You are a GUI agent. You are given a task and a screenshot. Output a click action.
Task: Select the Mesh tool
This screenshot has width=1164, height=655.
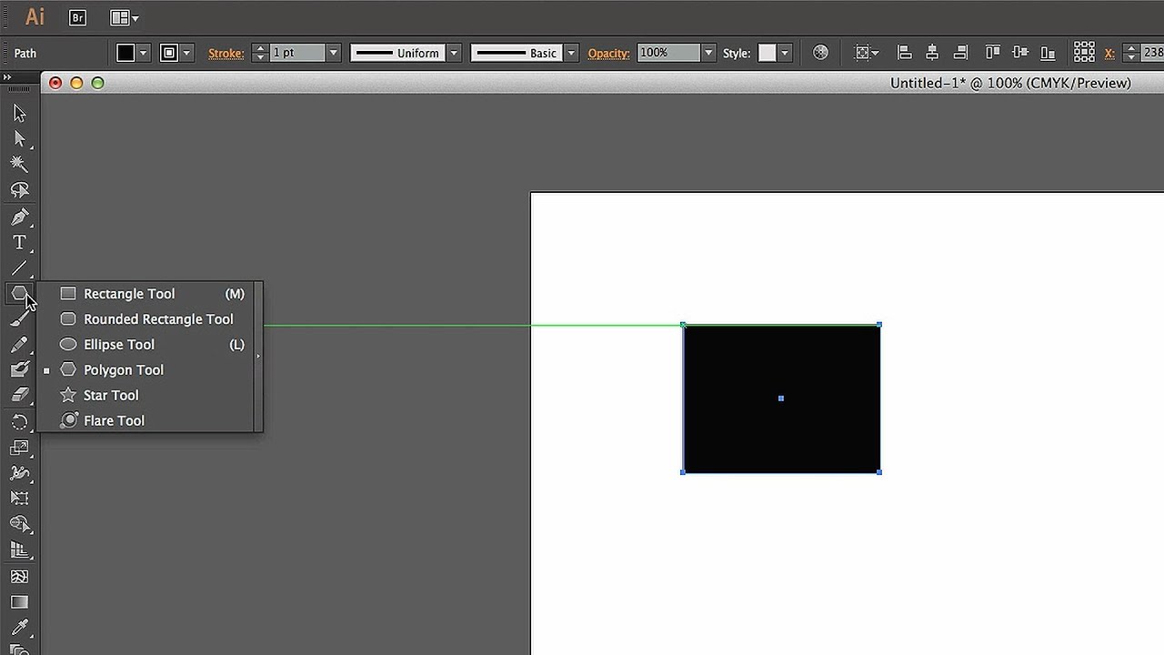[19, 577]
